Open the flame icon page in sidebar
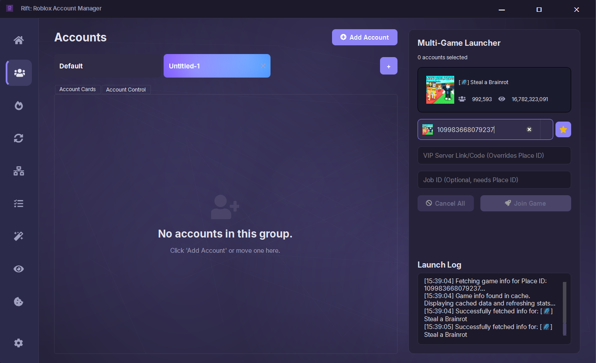Viewport: 596px width, 363px height. click(x=19, y=105)
